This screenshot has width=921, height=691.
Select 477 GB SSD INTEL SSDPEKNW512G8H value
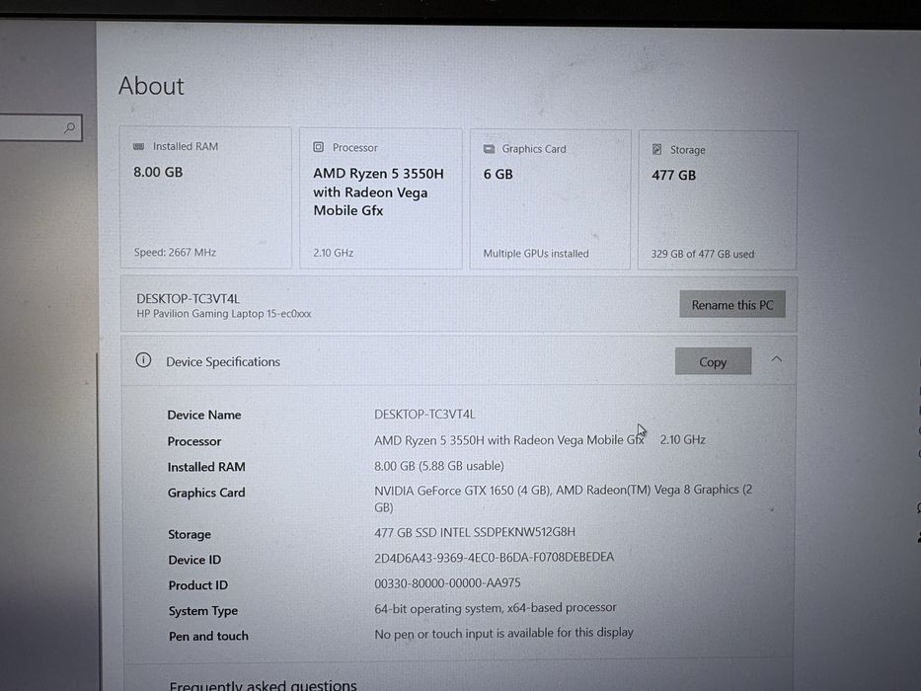click(475, 532)
